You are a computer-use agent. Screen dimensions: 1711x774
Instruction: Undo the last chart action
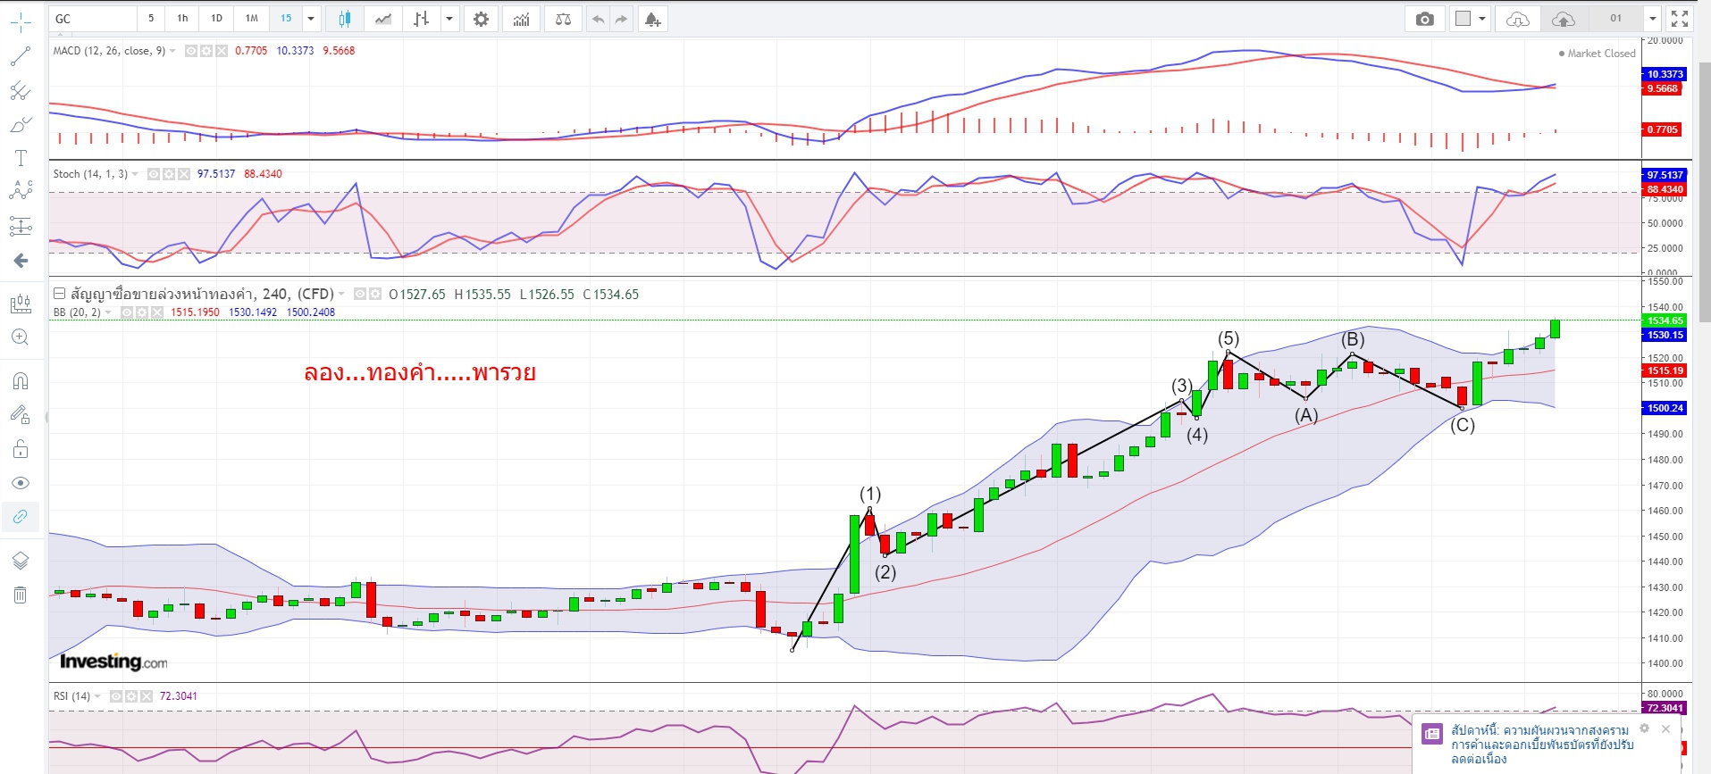[x=598, y=19]
